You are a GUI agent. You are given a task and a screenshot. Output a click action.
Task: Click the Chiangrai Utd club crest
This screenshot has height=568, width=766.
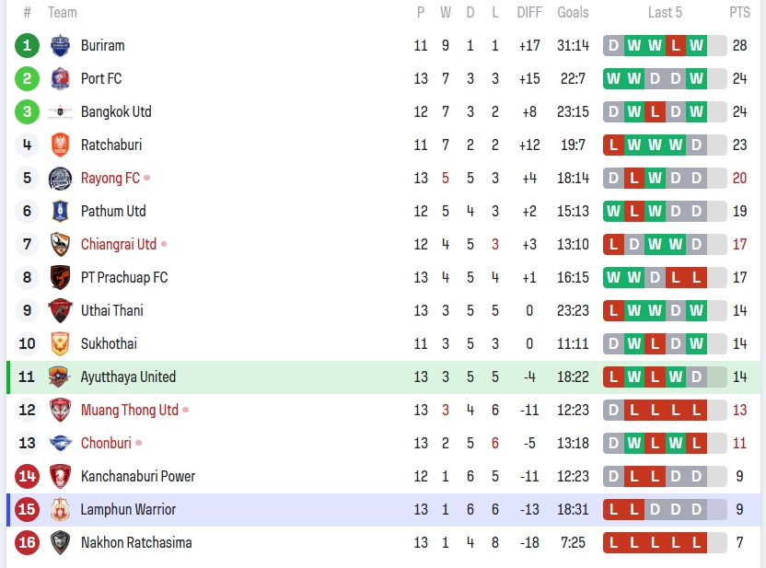click(60, 244)
